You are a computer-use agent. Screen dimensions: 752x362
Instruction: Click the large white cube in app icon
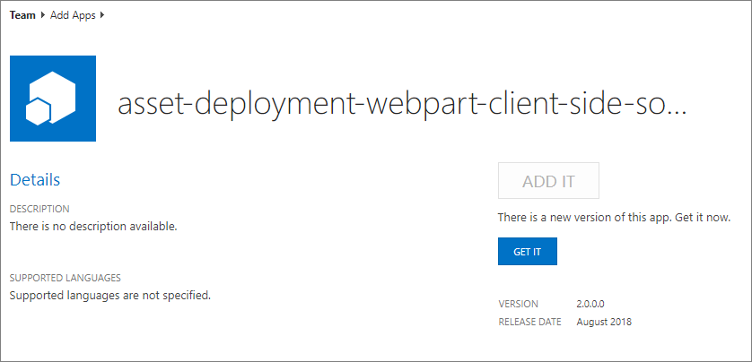pyautogui.click(x=58, y=94)
